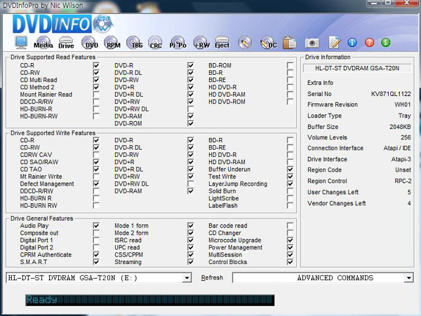Toggle DVD+RW DL read checkbox

point(190,109)
